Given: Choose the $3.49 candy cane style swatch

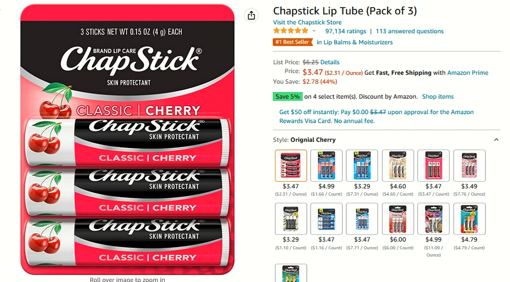Looking at the screenshot, I should click(x=470, y=166).
